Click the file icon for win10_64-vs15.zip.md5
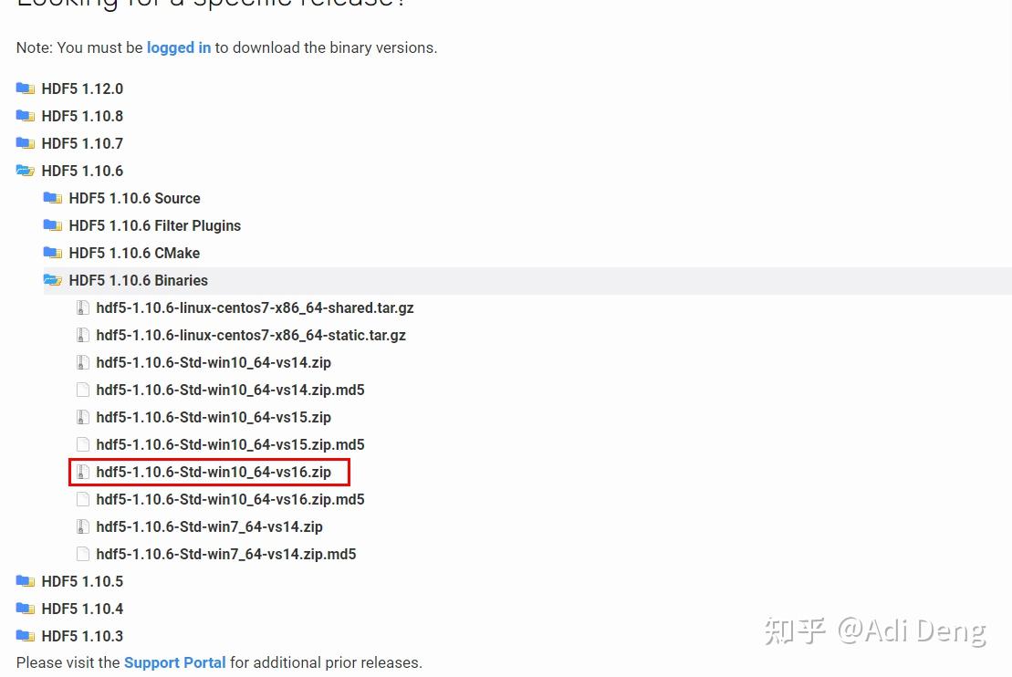Image resolution: width=1012 pixels, height=677 pixels. pyautogui.click(x=83, y=444)
